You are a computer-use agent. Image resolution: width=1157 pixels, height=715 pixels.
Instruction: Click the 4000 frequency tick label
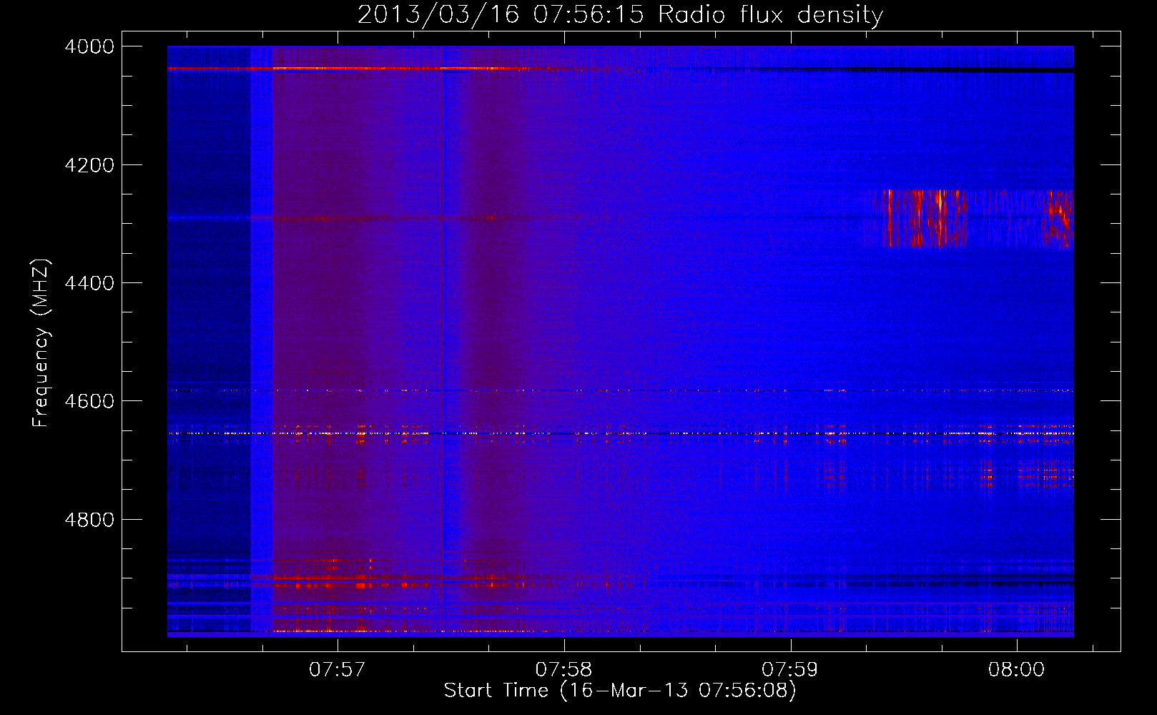[89, 46]
